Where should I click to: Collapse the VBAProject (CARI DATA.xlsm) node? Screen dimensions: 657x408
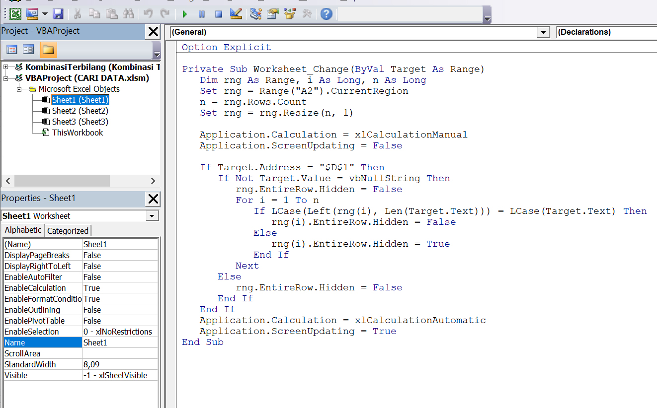coord(6,78)
